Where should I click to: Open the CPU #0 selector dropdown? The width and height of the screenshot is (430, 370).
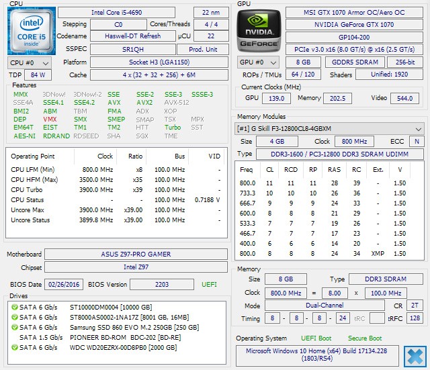[x=27, y=62]
